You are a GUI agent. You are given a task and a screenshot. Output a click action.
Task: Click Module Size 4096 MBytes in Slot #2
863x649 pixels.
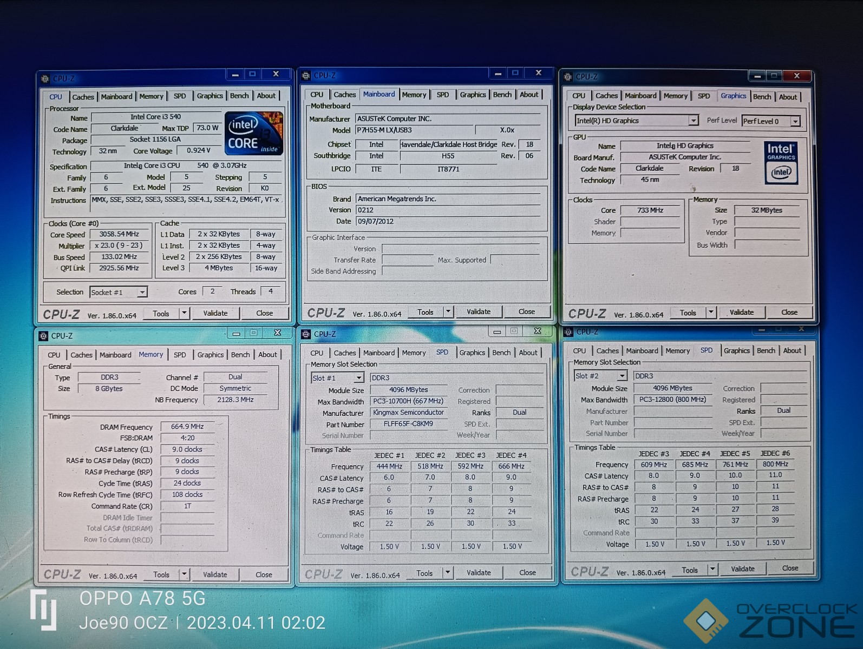673,388
